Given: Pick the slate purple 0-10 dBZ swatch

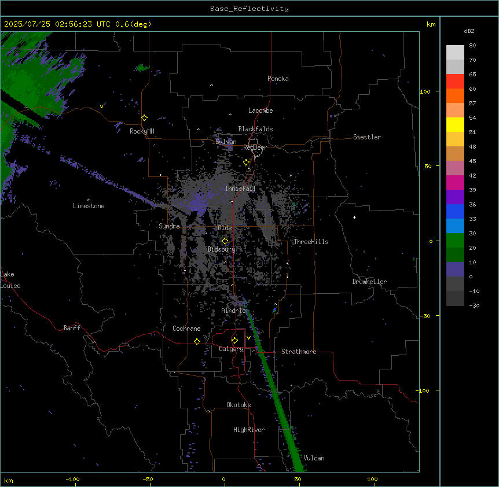Looking at the screenshot, I should pyautogui.click(x=455, y=270).
